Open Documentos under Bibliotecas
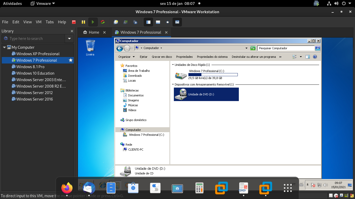Image resolution: width=355 pixels, height=199 pixels. (x=136, y=95)
